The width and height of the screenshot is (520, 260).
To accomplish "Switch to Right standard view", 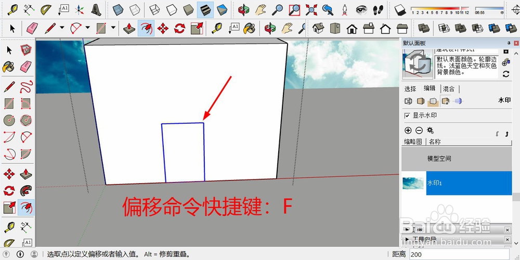I will coord(369,28).
